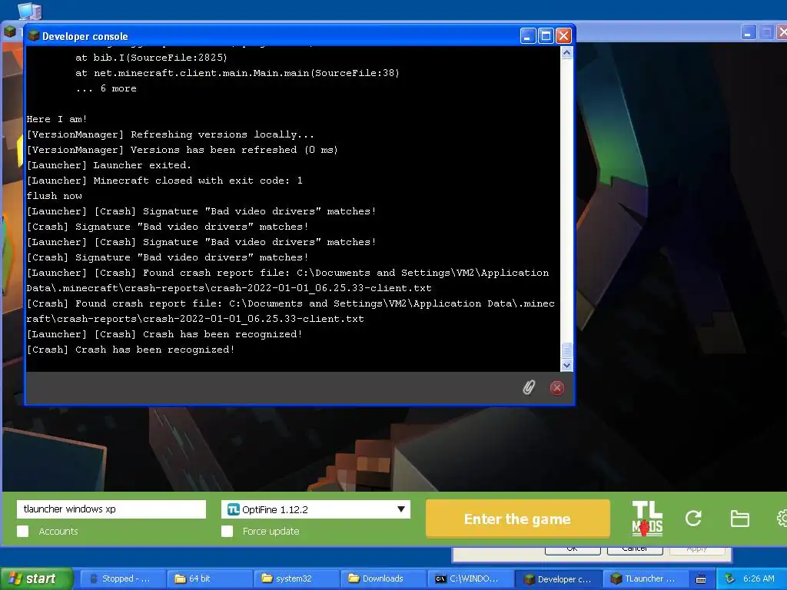Click the 'Here I am!' console line

(x=57, y=119)
